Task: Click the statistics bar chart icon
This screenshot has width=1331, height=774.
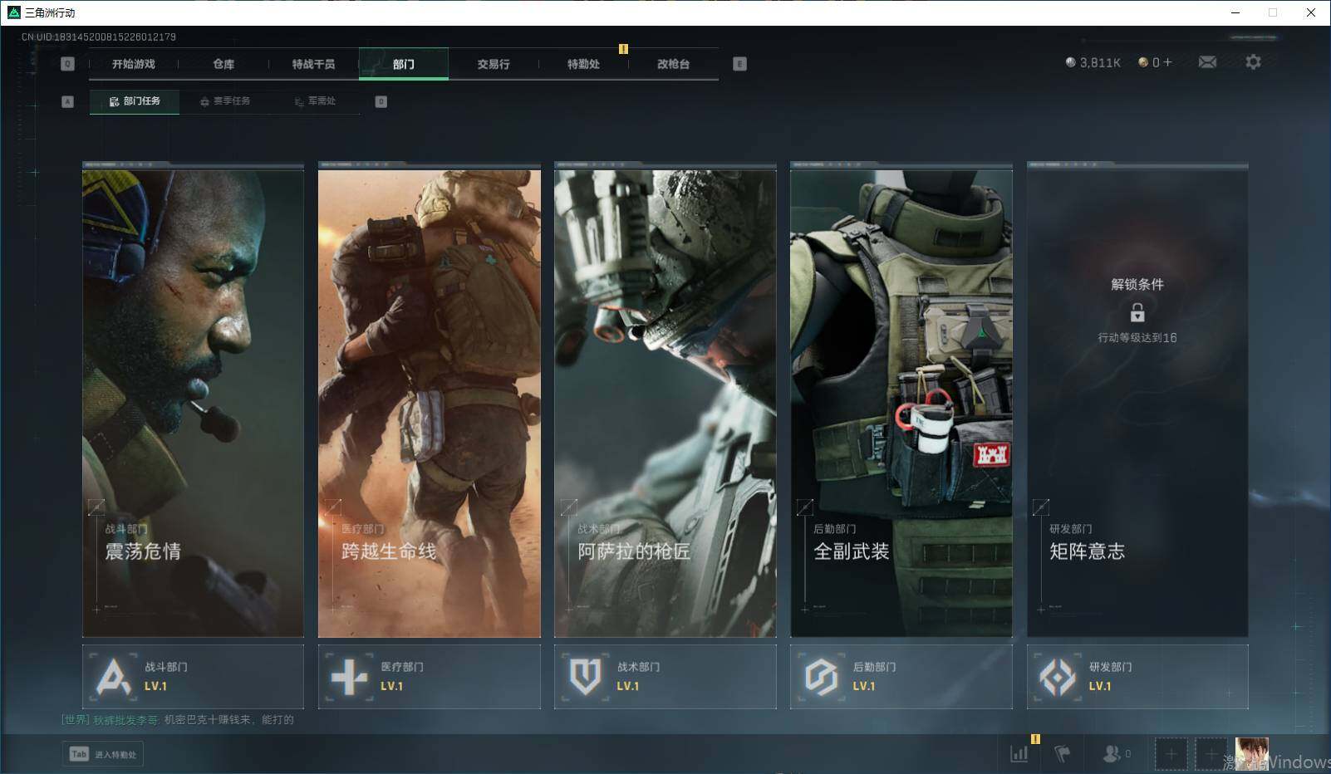Action: (x=1019, y=753)
